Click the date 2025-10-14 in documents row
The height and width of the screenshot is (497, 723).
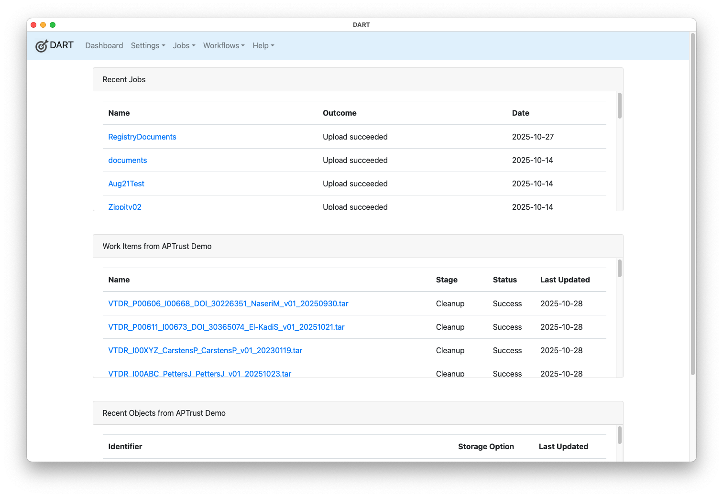tap(533, 160)
